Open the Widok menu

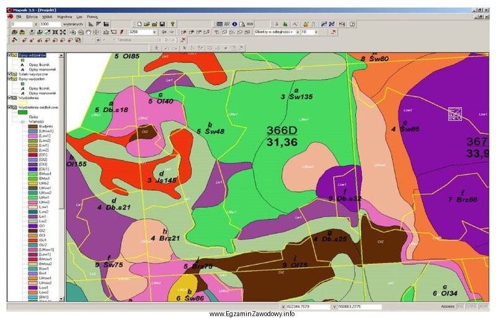[48, 17]
